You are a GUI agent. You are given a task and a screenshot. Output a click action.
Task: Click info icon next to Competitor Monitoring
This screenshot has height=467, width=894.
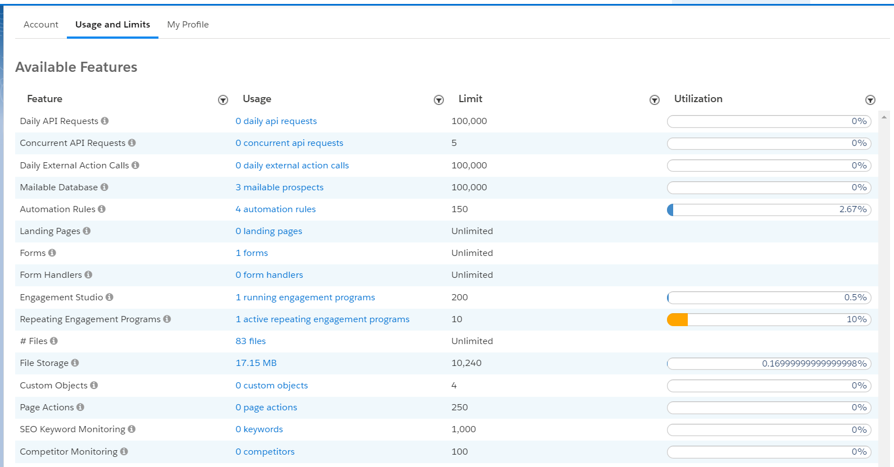click(x=124, y=451)
